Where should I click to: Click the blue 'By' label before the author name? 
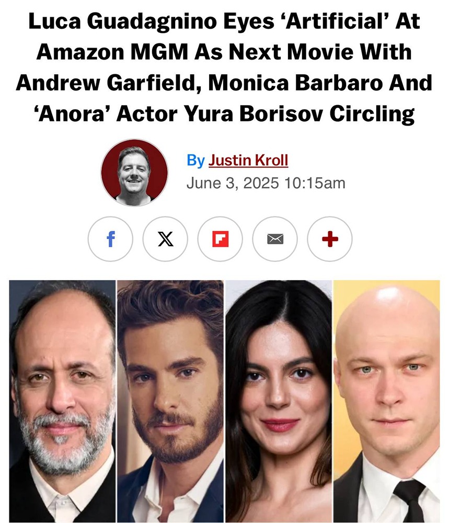(x=195, y=161)
